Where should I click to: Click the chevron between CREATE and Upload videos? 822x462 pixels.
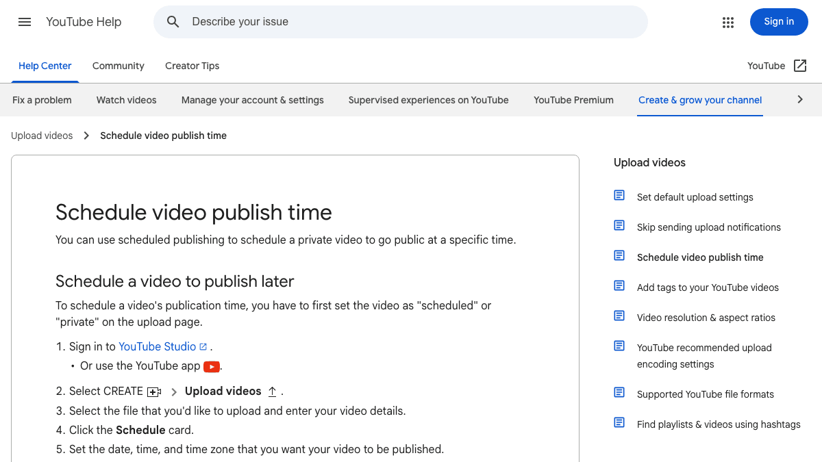(x=174, y=392)
